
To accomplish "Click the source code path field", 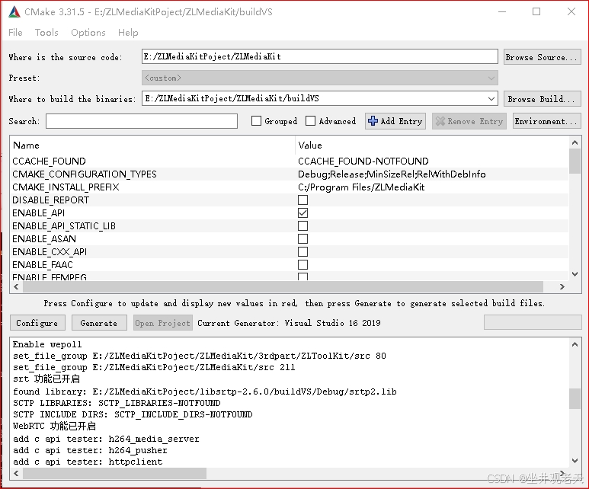I will coord(320,56).
